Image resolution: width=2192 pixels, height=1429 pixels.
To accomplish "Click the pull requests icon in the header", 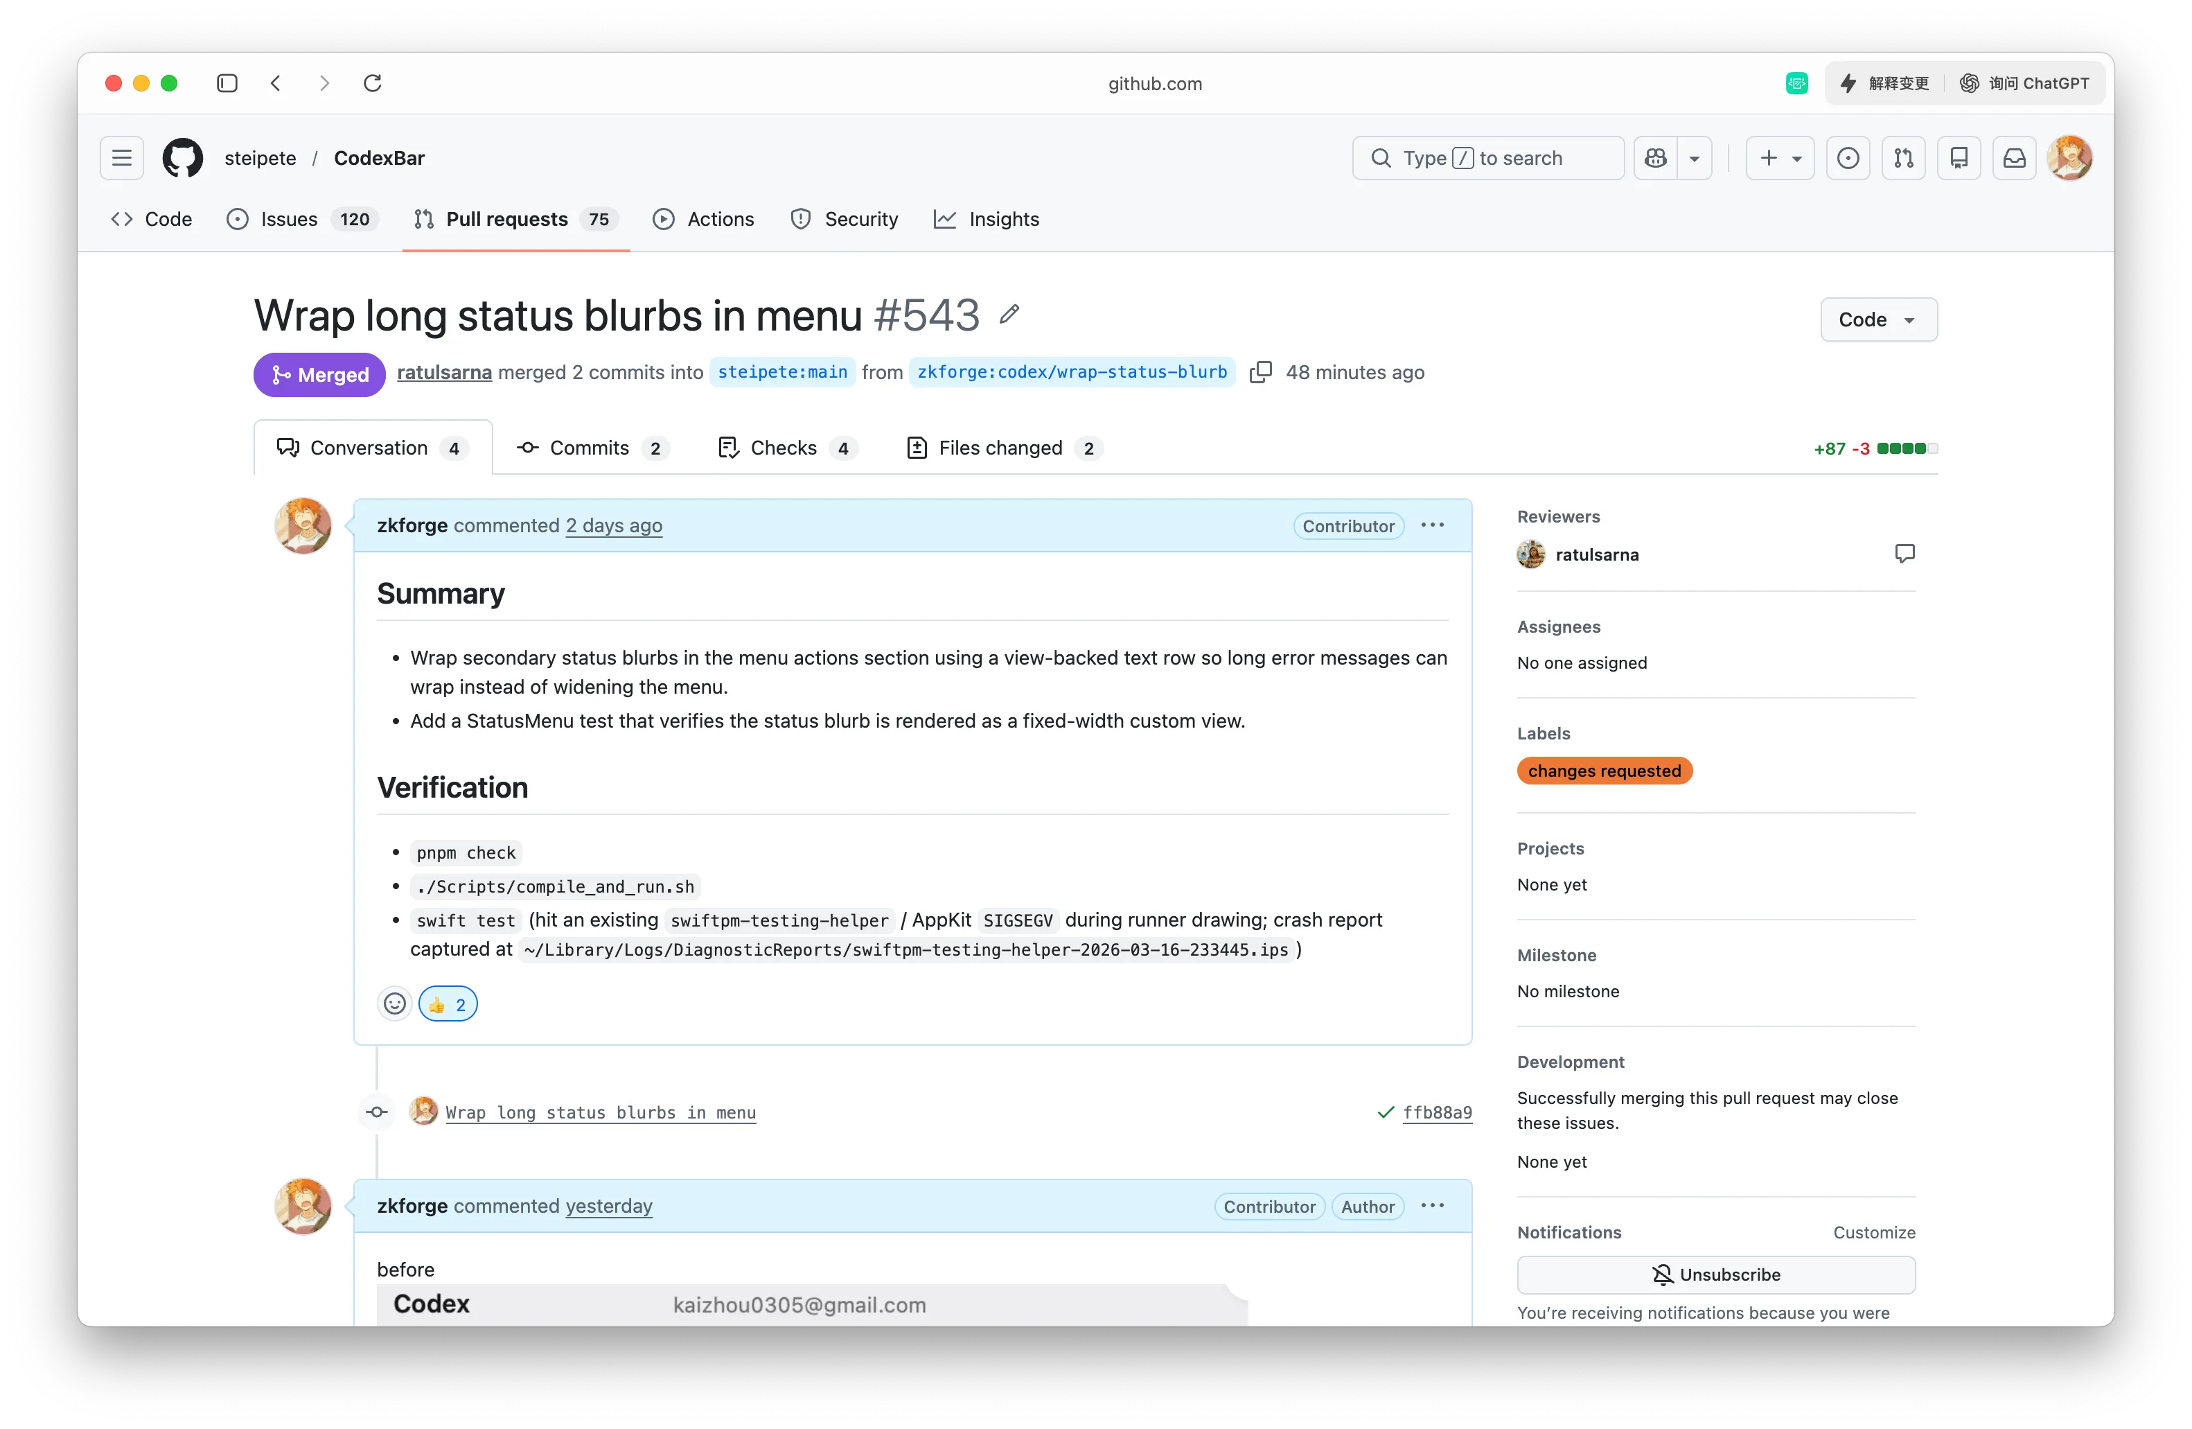I will point(1904,157).
